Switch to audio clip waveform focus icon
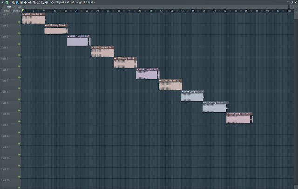298x189 pixels. (x=9, y=7)
